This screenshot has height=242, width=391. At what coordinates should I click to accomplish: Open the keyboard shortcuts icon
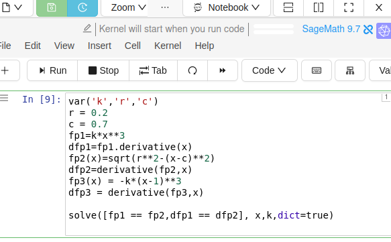tap(317, 70)
